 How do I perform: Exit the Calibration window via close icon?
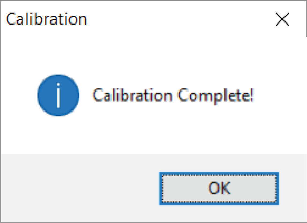tap(282, 20)
